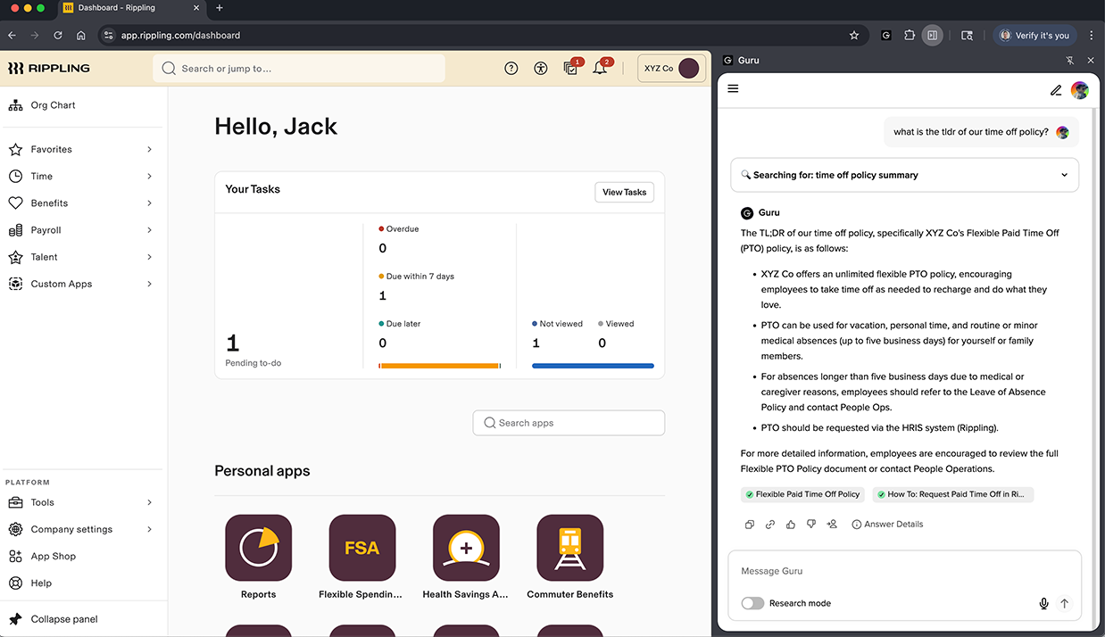This screenshot has height=637, width=1105.
Task: Open How To: Request Paid Time Off source
Action: [952, 494]
